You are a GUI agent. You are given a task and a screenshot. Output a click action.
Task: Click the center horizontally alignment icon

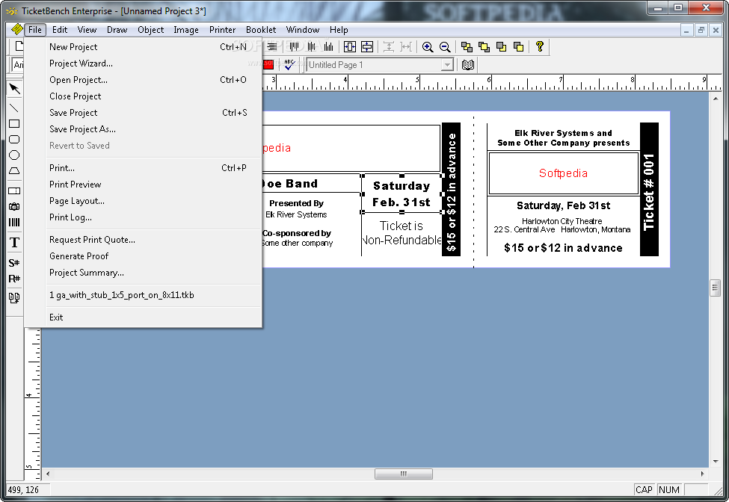pos(350,46)
